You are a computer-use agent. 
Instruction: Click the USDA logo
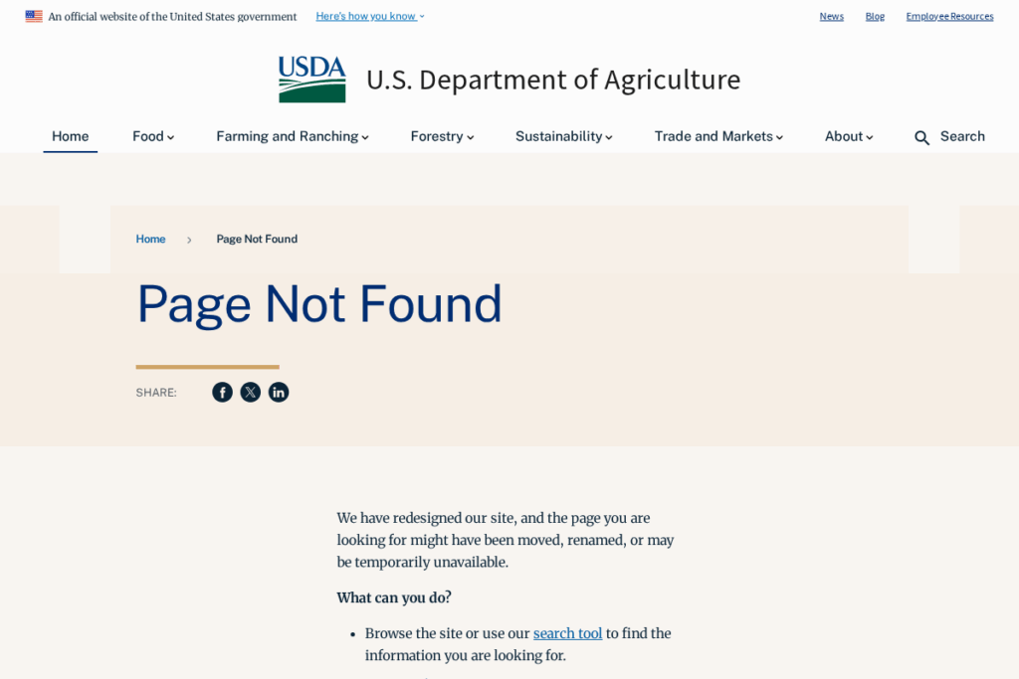click(311, 80)
